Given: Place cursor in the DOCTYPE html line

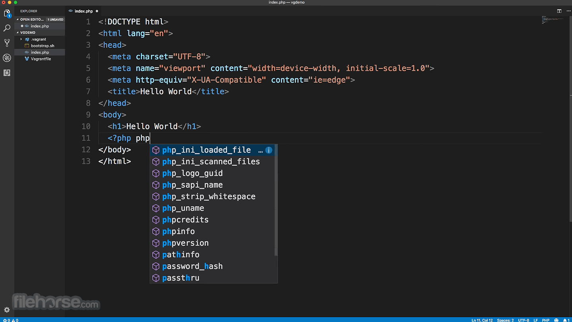Looking at the screenshot, I should click(133, 22).
